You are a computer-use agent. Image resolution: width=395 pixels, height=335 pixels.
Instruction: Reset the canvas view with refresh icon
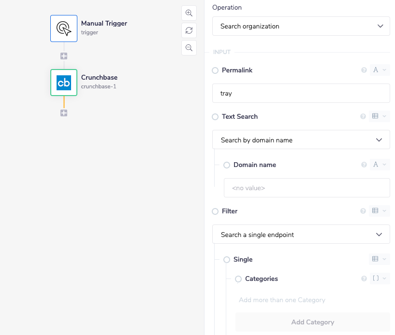click(189, 30)
